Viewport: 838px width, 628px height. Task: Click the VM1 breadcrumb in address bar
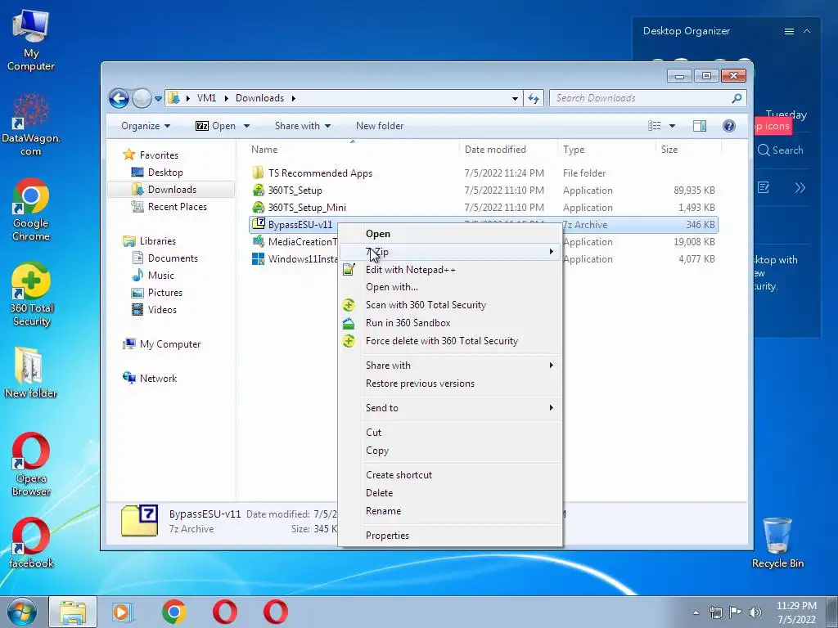pyautogui.click(x=206, y=98)
